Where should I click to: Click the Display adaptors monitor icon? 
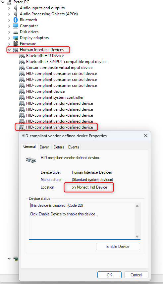pyautogui.click(x=16, y=38)
